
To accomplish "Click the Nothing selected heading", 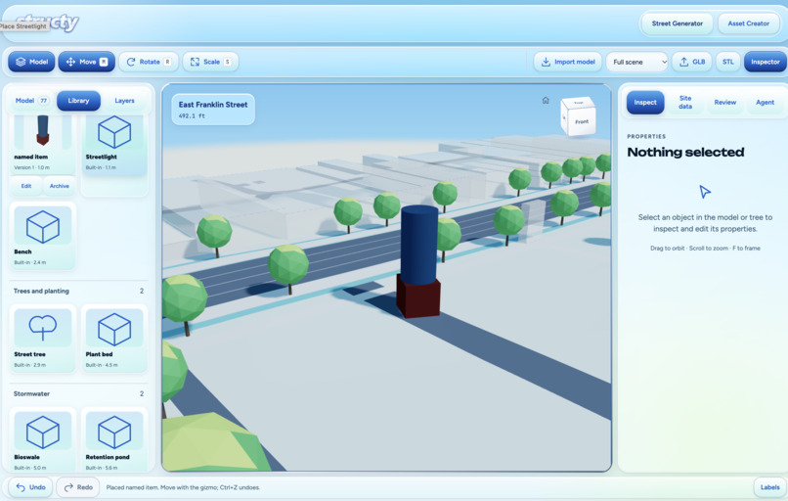I will click(685, 152).
